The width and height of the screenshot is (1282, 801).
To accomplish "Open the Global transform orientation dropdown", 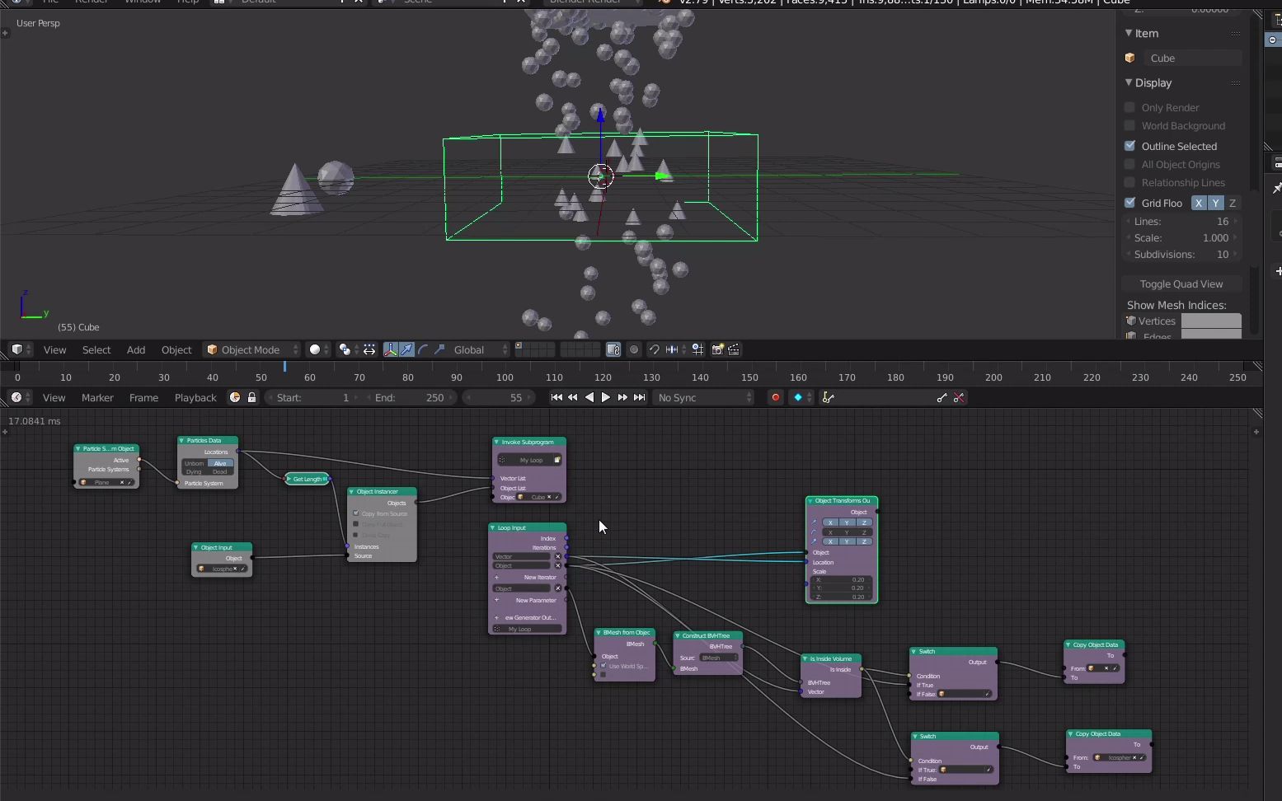I will tap(481, 349).
